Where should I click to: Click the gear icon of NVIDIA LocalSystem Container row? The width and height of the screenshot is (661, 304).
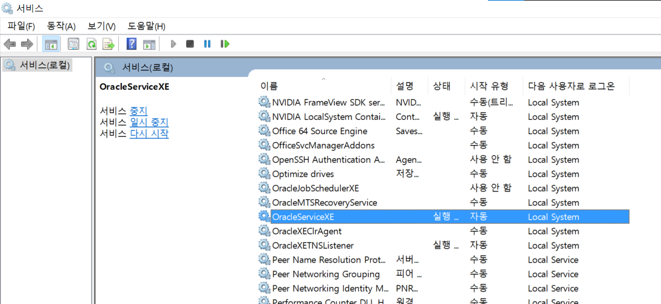click(264, 116)
